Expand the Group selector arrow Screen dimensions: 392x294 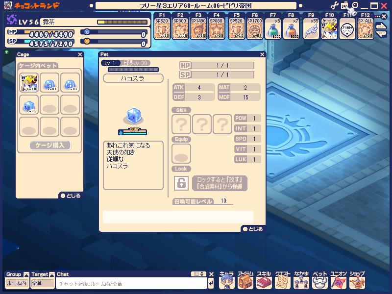coord(26,274)
